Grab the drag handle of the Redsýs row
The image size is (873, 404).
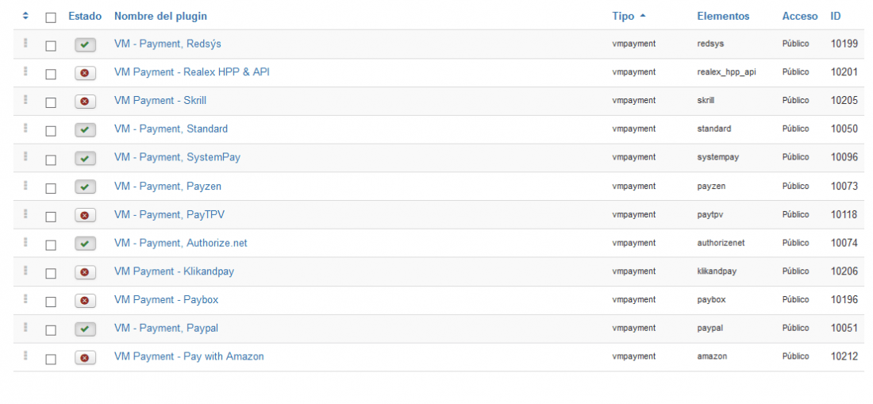pyautogui.click(x=25, y=43)
